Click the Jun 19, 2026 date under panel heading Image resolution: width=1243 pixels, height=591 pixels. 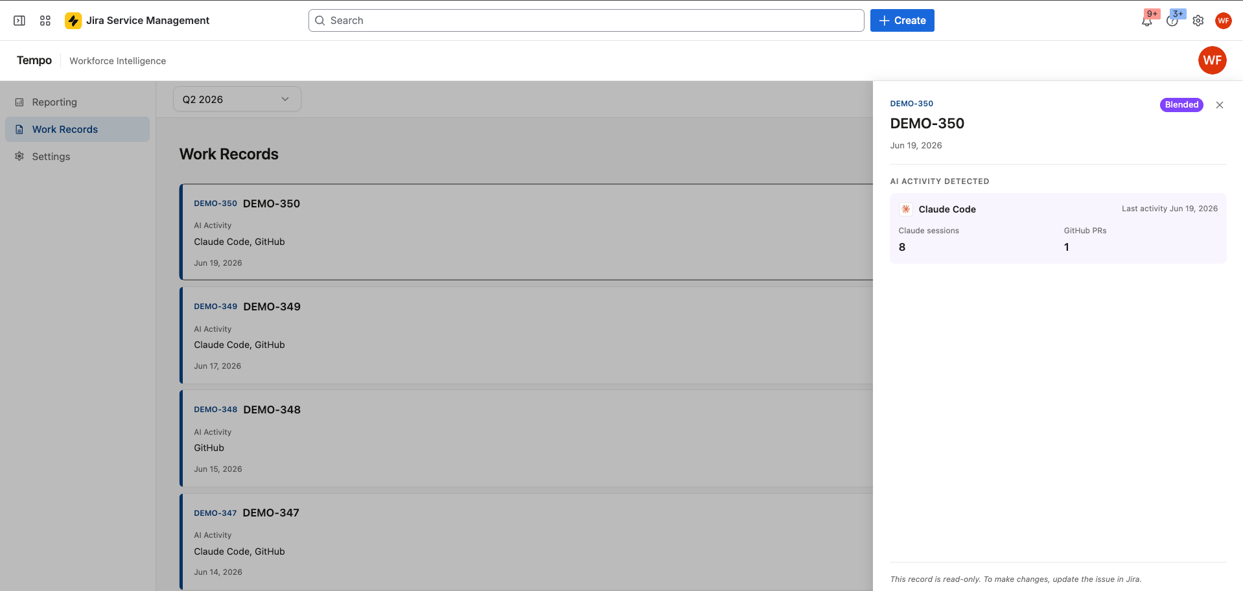click(916, 146)
